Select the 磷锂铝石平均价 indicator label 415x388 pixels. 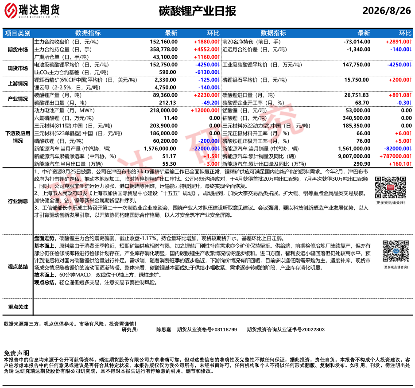coord(255,80)
